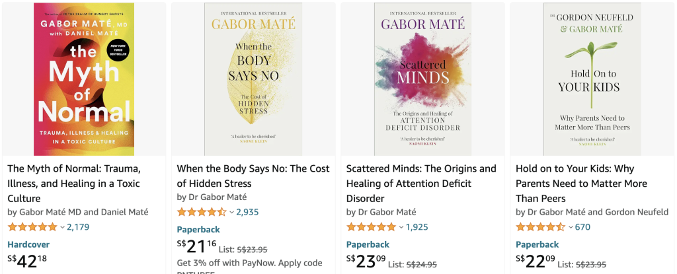
Task: Select Hold On to Your Kids cover
Action: click(592, 79)
